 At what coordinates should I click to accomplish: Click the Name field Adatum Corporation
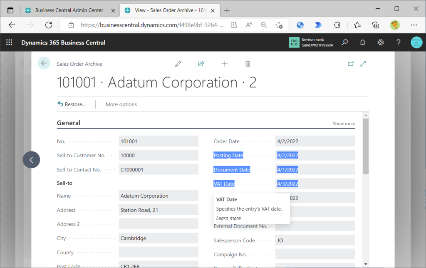tap(159, 196)
